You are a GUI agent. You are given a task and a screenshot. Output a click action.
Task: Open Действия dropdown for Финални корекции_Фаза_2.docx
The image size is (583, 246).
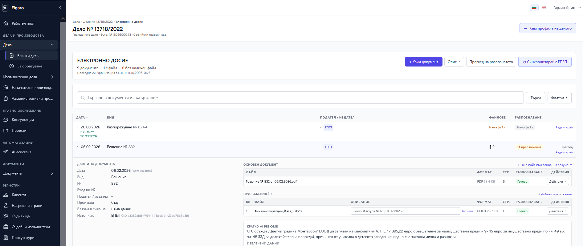[558, 211]
